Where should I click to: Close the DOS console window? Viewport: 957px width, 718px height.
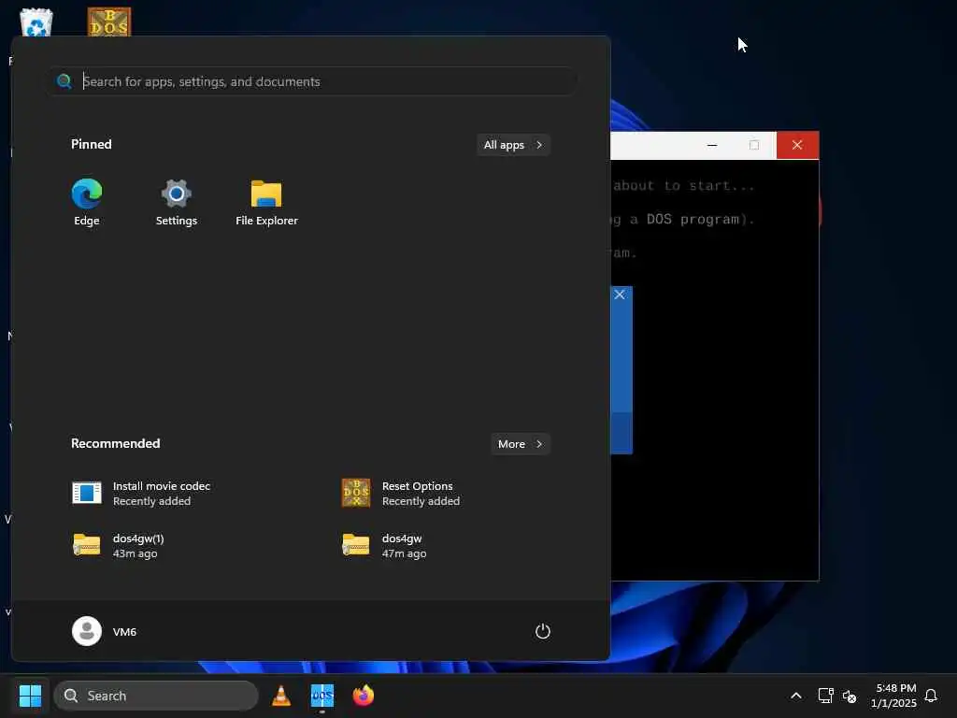797,145
